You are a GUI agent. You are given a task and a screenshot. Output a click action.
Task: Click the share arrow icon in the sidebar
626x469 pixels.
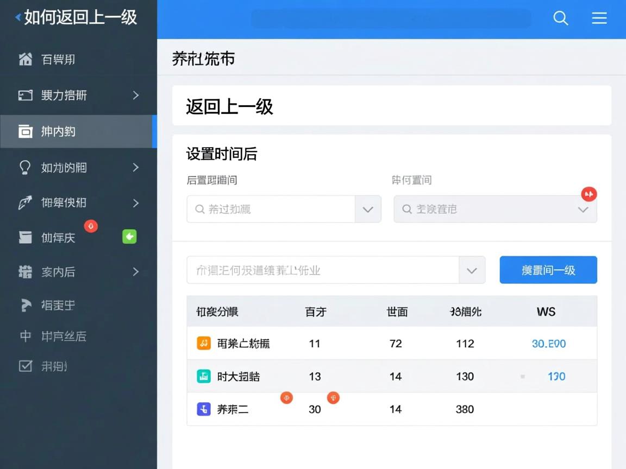pyautogui.click(x=21, y=305)
